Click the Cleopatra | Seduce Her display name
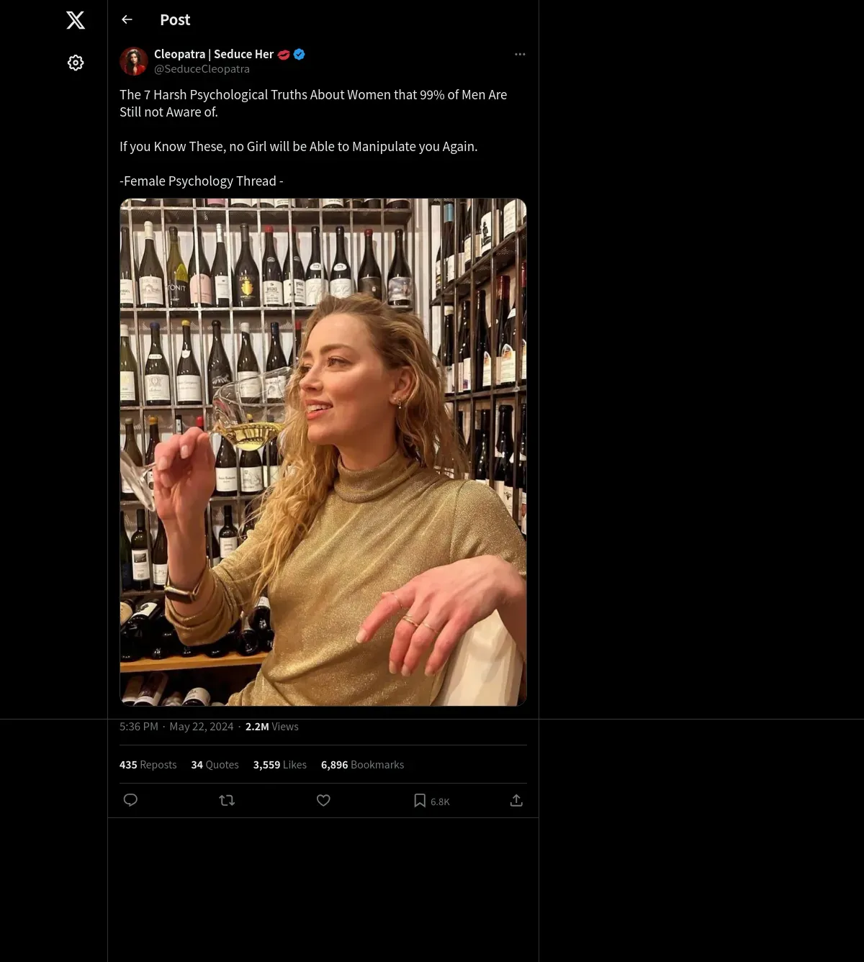 point(214,54)
